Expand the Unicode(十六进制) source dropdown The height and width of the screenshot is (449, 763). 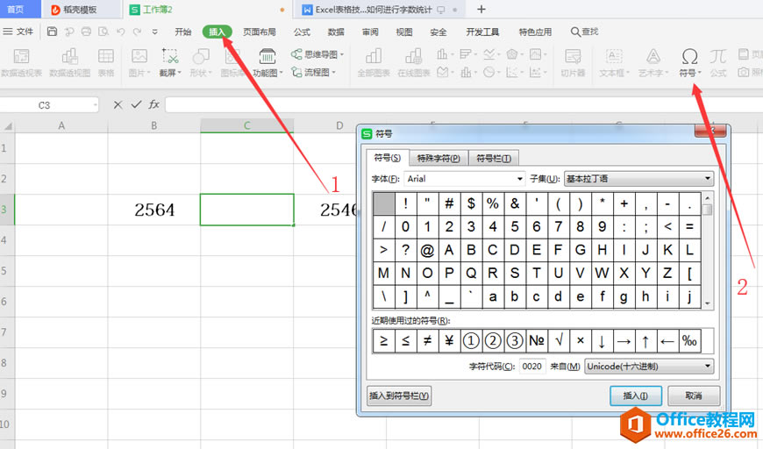pos(708,367)
